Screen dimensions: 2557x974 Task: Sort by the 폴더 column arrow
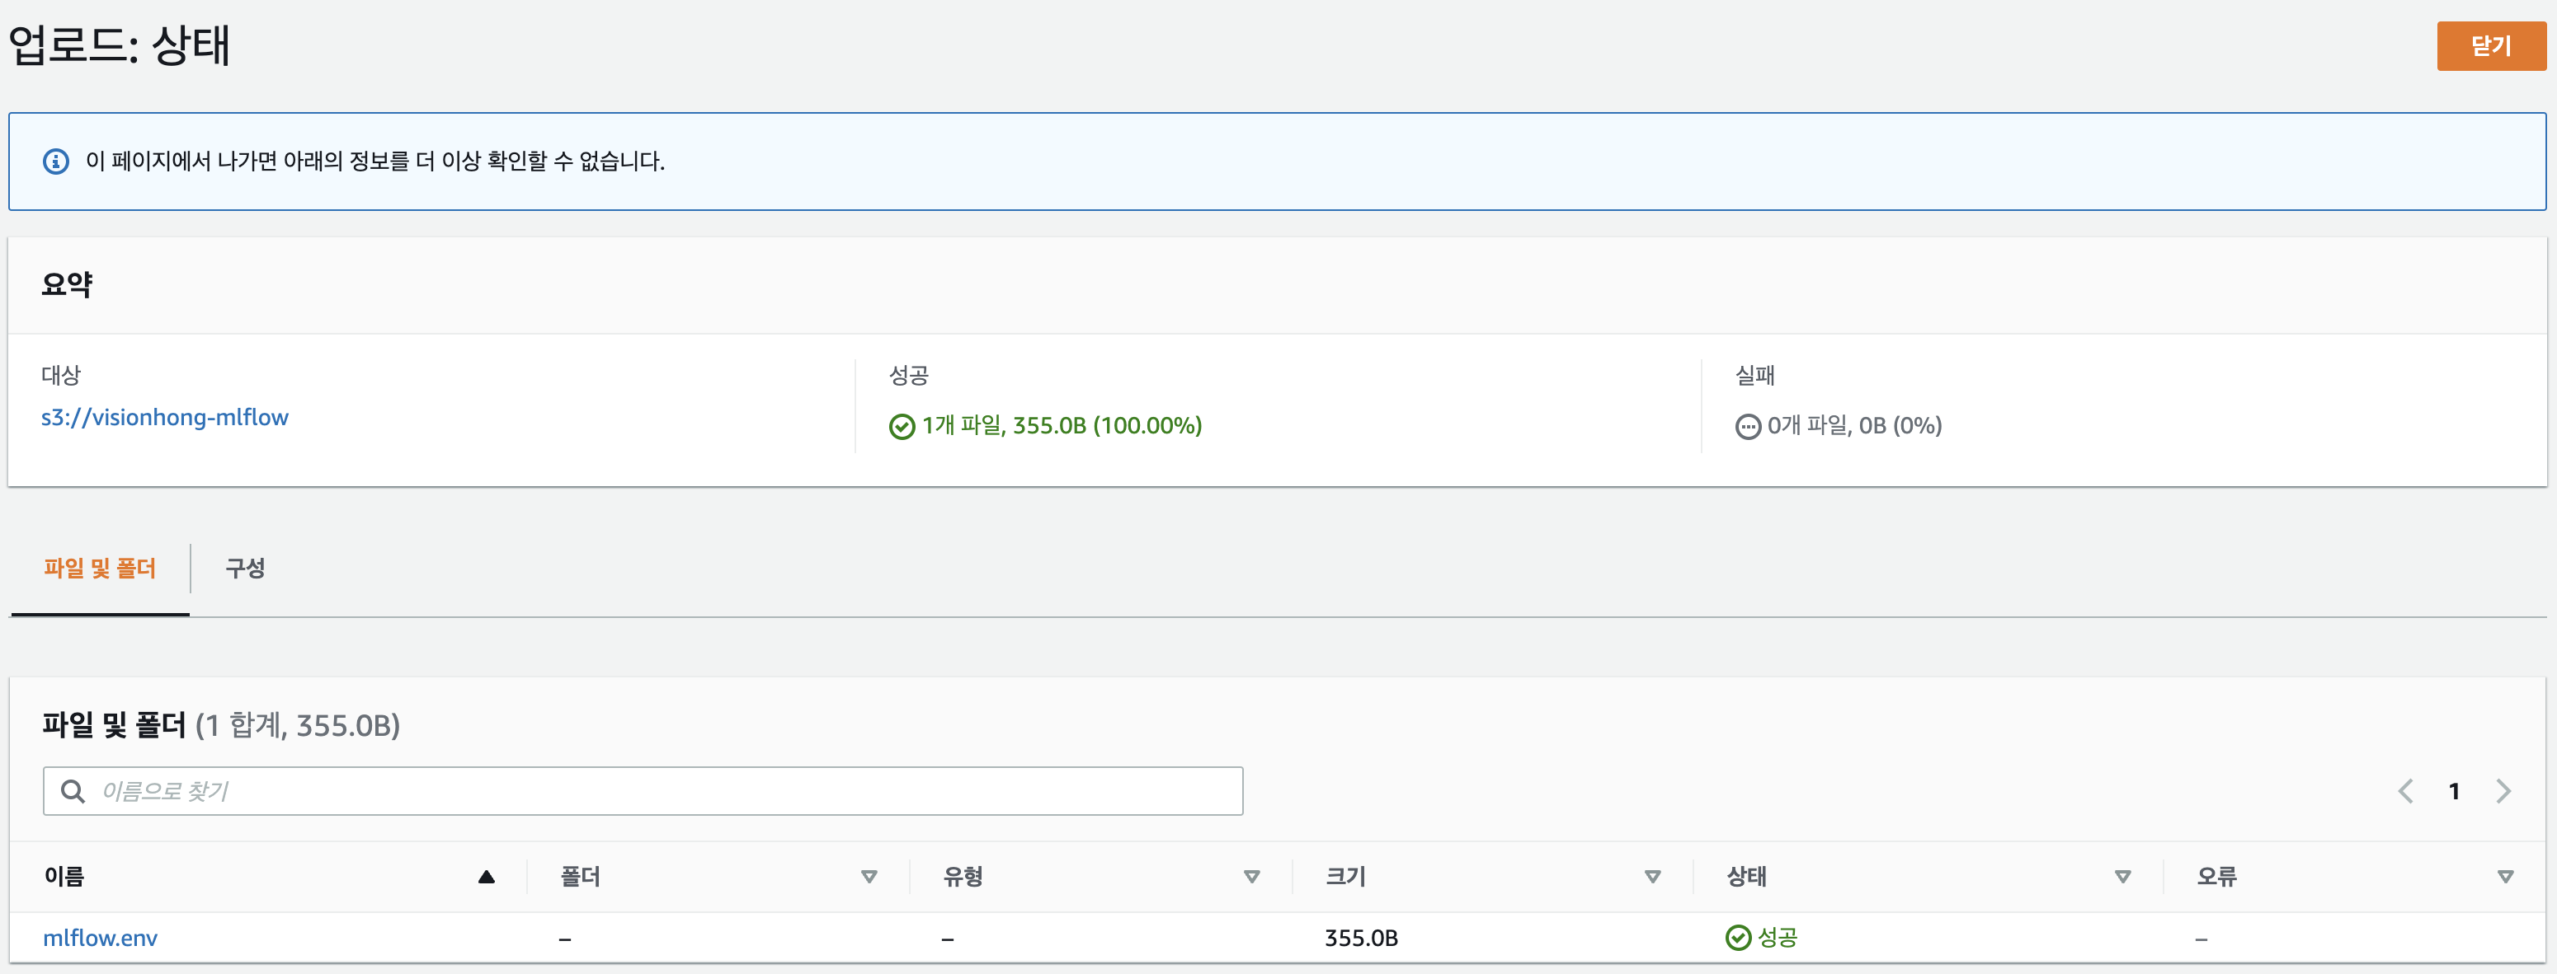coord(869,877)
